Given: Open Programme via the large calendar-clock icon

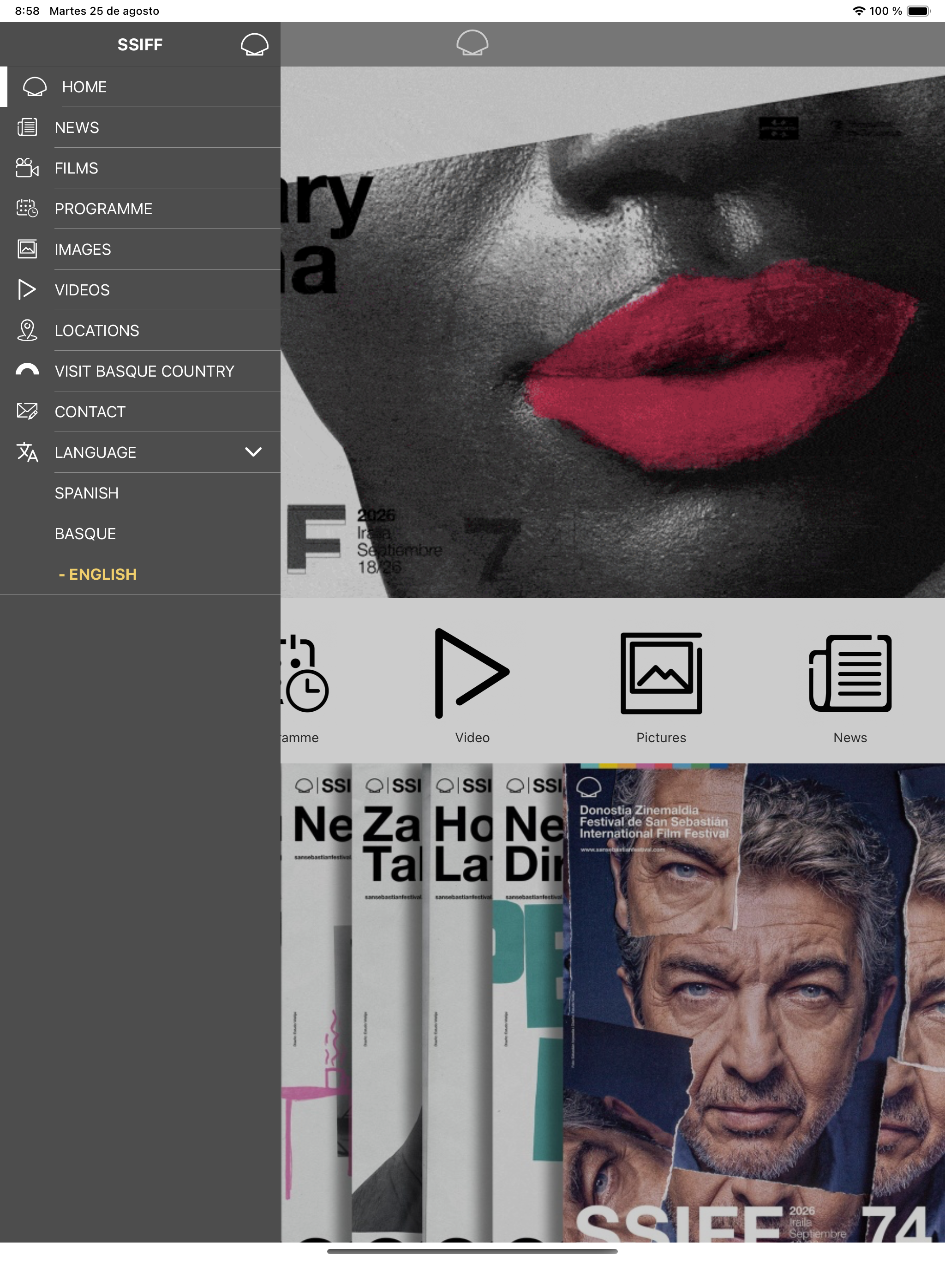Looking at the screenshot, I should [305, 673].
